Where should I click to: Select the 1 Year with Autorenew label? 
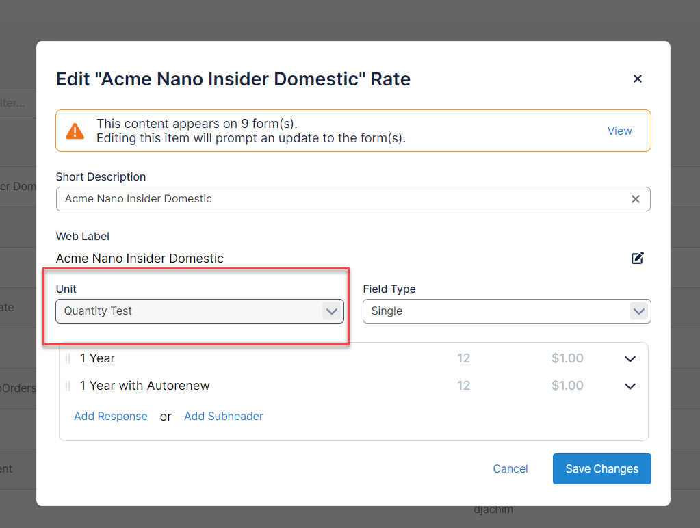(x=145, y=386)
